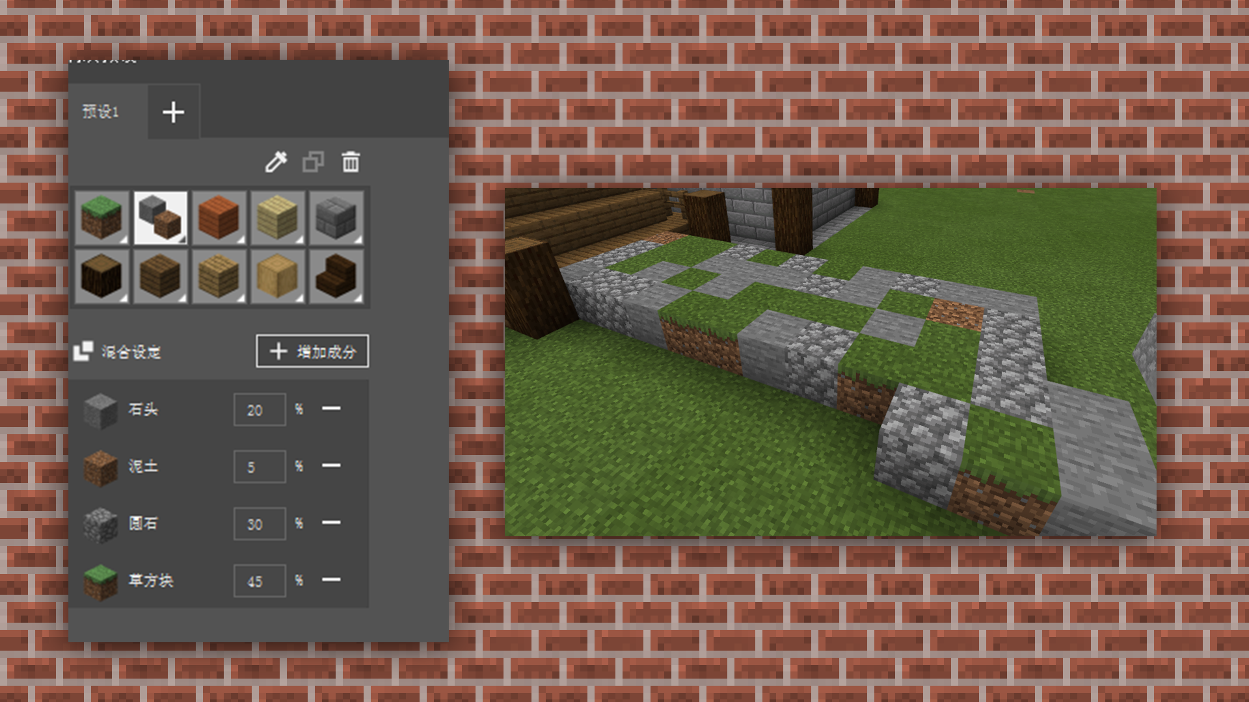The width and height of the screenshot is (1249, 702).
Task: Click the 圆石 ingredient label
Action: [x=143, y=523]
